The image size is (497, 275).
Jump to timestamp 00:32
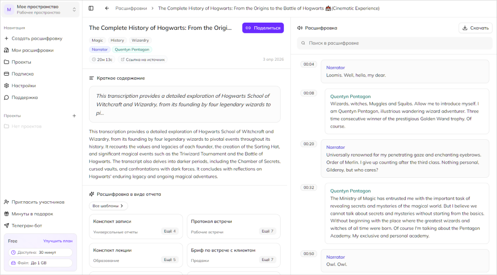click(x=309, y=187)
